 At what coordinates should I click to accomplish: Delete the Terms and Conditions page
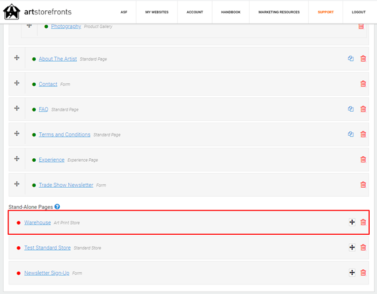pos(363,135)
